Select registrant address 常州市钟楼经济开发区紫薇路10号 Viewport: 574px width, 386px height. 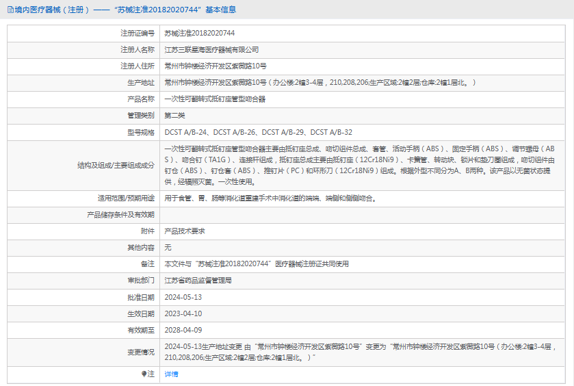[x=216, y=66]
